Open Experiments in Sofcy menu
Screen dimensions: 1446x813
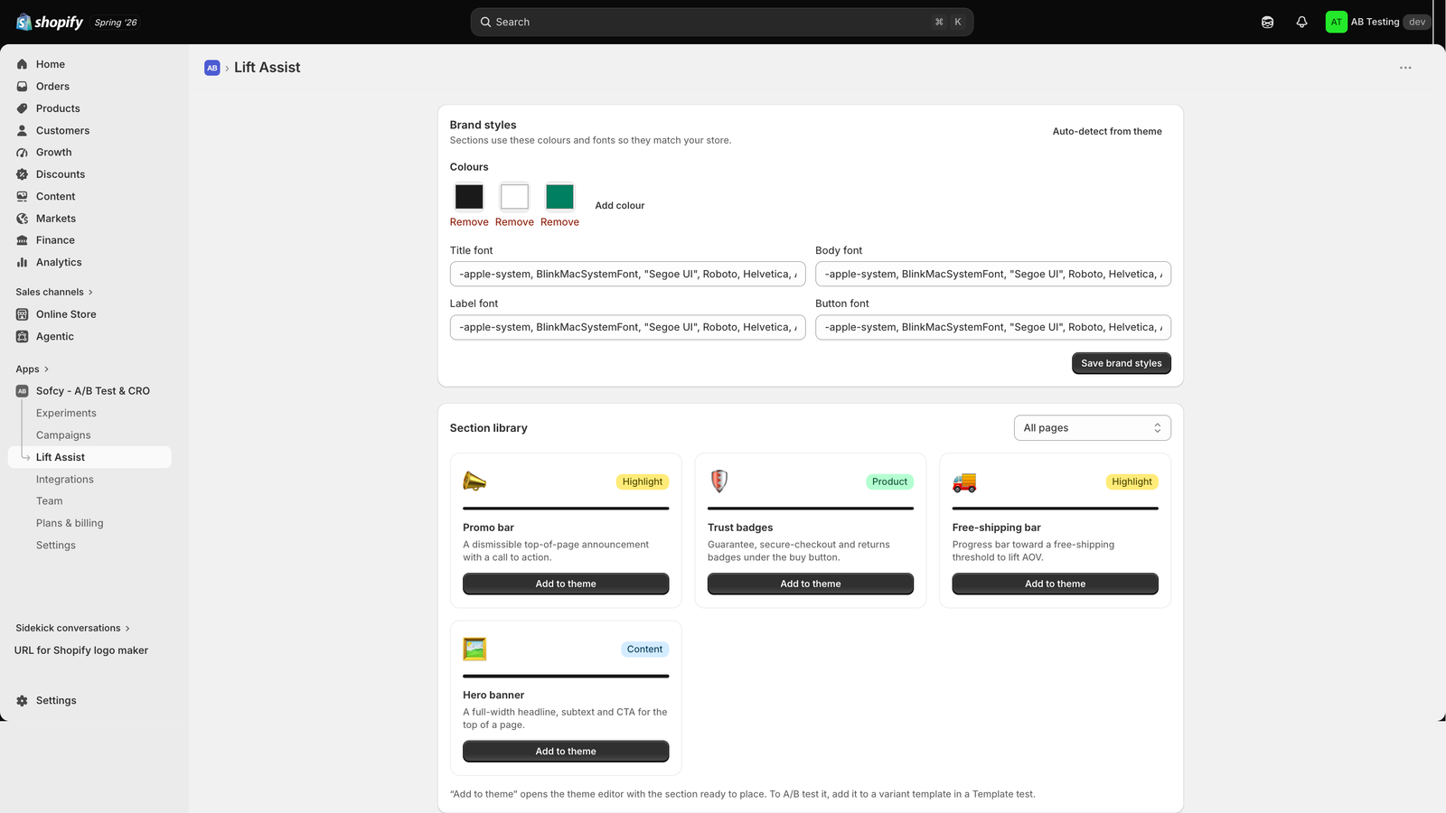pos(66,413)
